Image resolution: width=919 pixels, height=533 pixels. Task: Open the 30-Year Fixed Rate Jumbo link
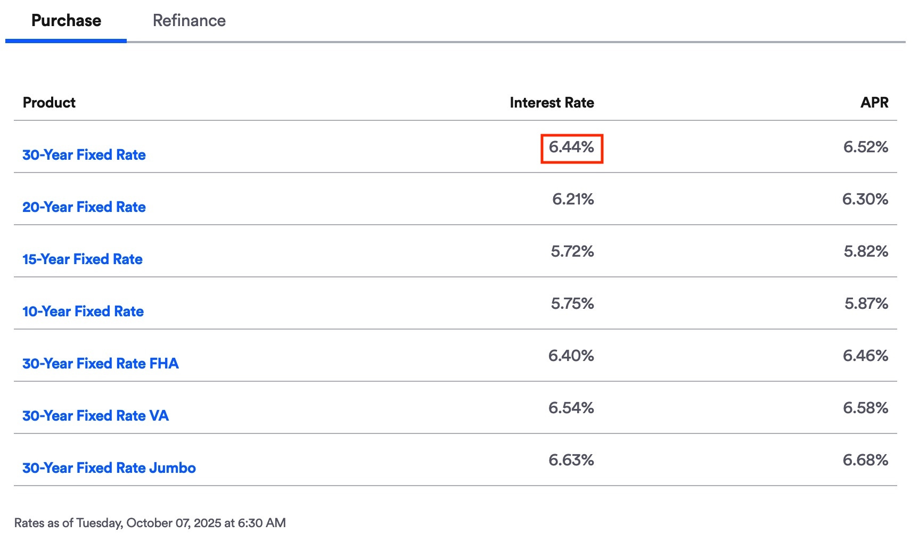109,468
